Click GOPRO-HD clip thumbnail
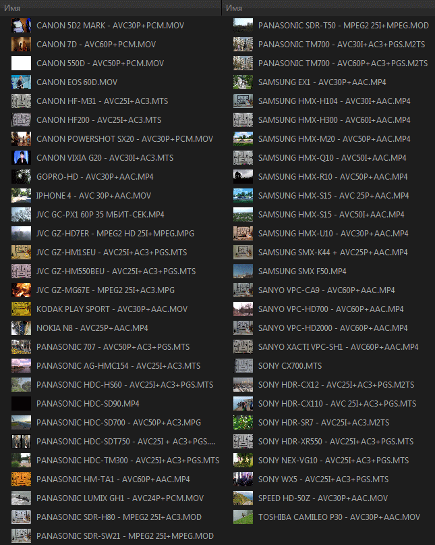The image size is (435, 545). tap(21, 176)
